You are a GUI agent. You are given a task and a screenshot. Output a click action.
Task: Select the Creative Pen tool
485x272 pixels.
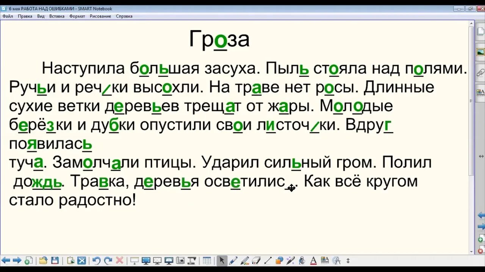click(245, 260)
